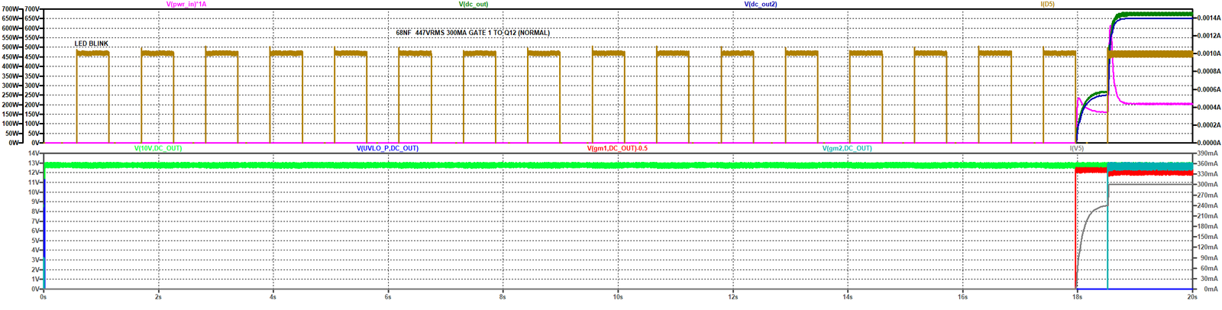1222x310 pixels.
Task: Select the V(dc_out) trace label
Action: point(474,5)
